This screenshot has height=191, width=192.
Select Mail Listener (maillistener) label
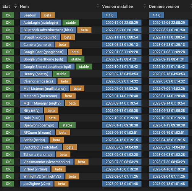[x=45, y=89]
